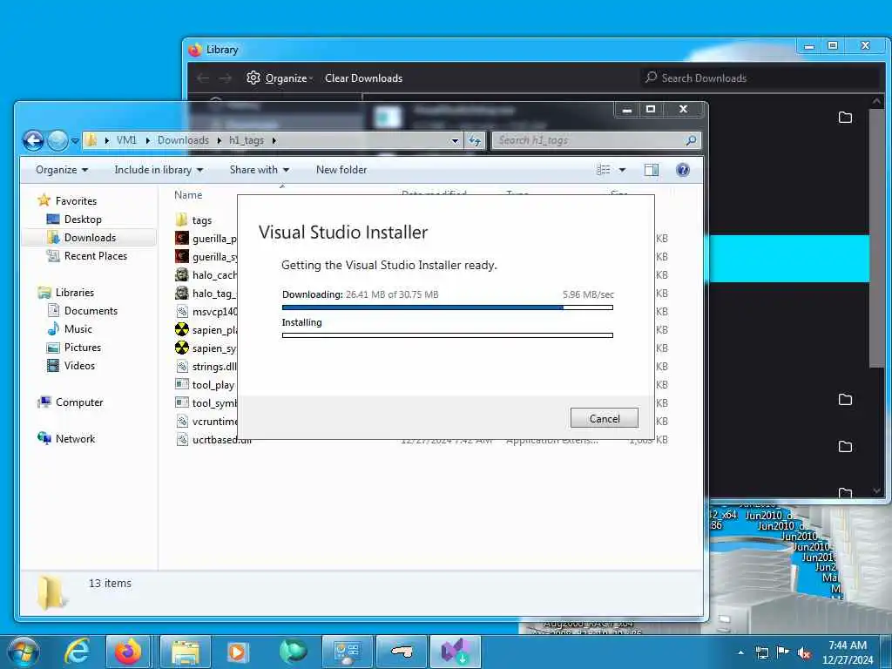Select the tool_symb file

click(206, 403)
